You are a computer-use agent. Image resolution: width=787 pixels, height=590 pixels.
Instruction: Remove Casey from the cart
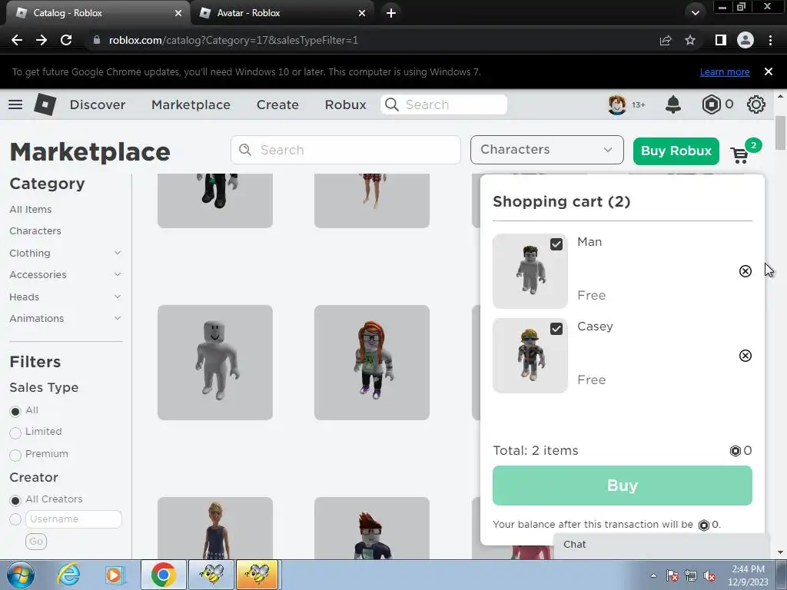pos(745,356)
